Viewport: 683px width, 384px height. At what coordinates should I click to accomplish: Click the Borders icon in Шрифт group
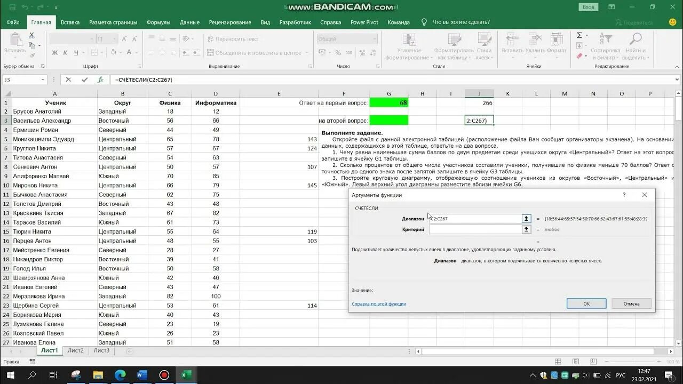click(94, 53)
